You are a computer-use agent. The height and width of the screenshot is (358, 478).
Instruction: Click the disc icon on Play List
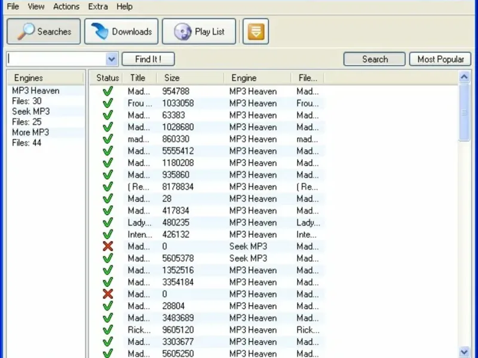click(182, 32)
